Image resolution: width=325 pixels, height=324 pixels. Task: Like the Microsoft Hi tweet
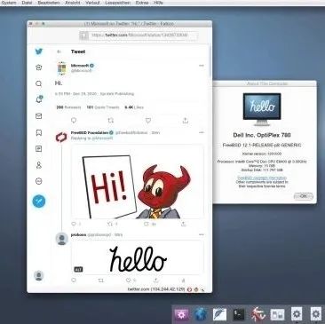pyautogui.click(x=148, y=121)
